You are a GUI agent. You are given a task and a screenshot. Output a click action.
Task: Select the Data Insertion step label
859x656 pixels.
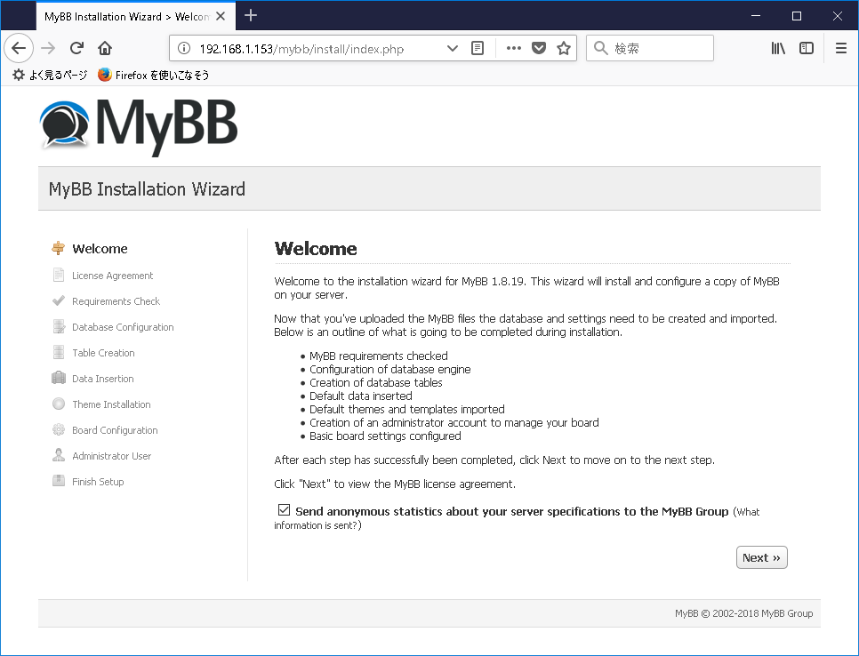pos(102,379)
